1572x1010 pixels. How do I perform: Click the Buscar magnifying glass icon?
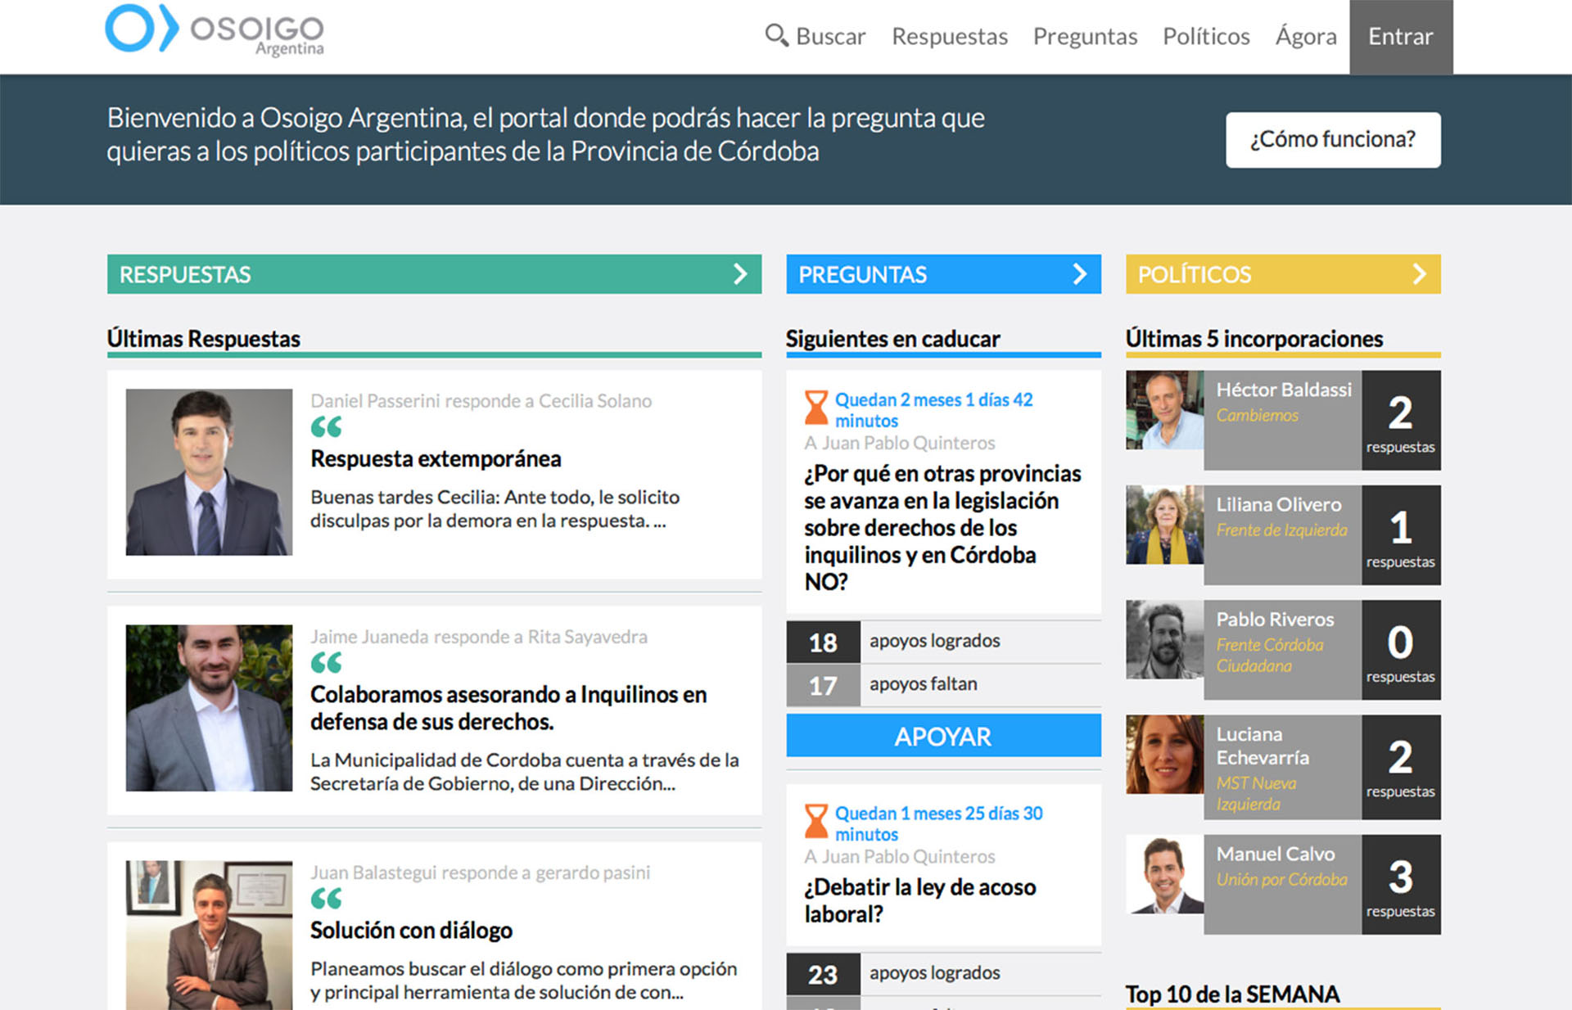coord(775,35)
